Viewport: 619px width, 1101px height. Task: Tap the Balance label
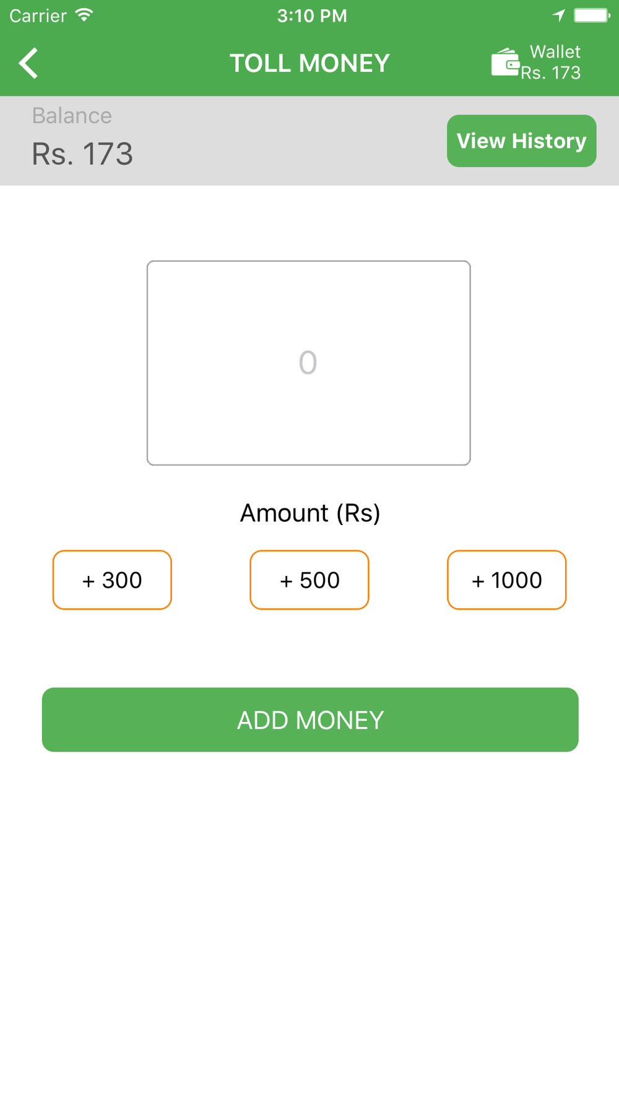pos(72,116)
